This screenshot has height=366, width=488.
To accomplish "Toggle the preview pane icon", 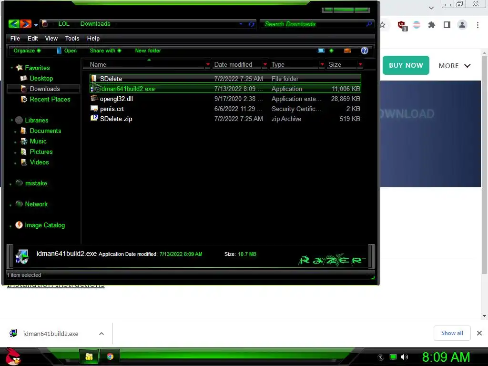I will 347,51.
